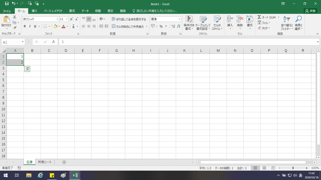The image size is (321, 180).
Task: Apply the red font color
Action: 63,26
